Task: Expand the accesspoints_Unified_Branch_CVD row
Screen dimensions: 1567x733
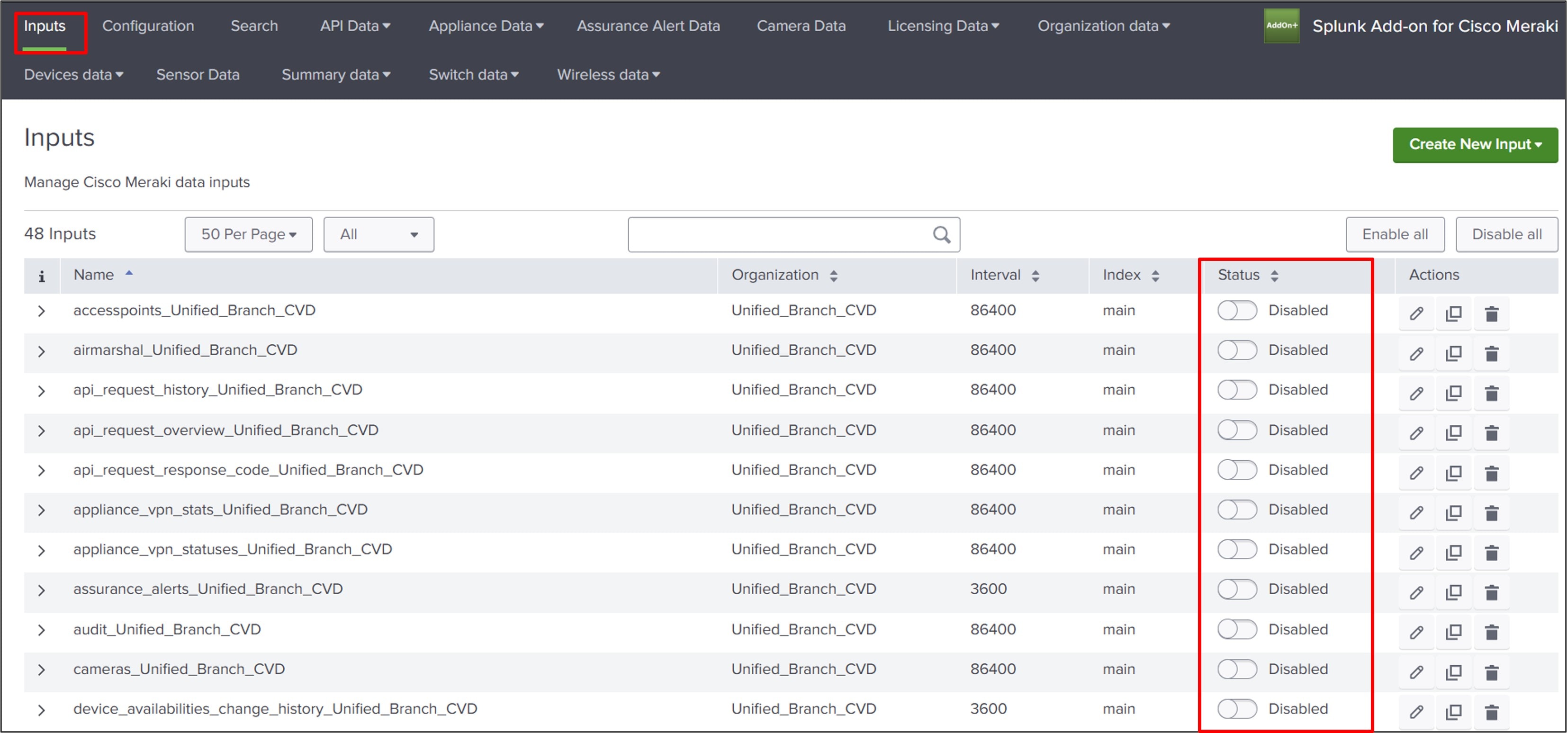Action: [41, 311]
